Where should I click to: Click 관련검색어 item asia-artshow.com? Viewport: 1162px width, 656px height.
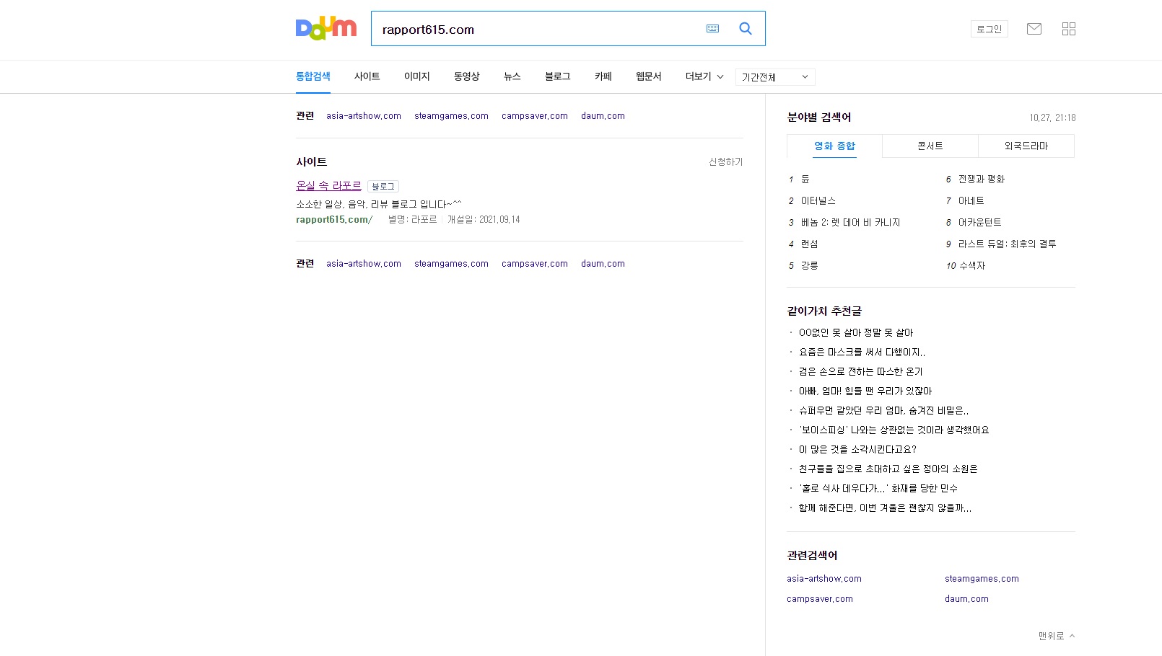824,579
